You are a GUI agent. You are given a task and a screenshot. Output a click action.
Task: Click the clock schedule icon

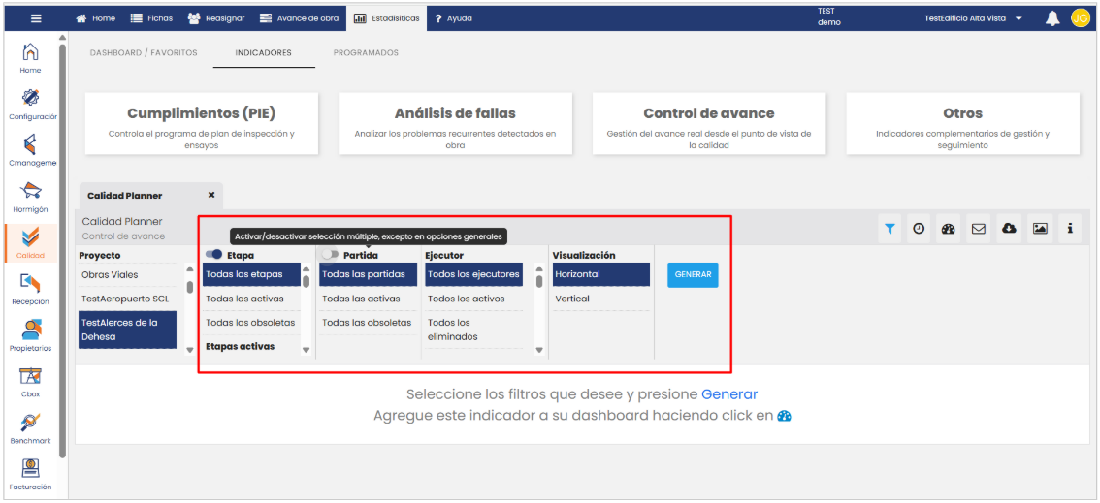click(x=919, y=229)
